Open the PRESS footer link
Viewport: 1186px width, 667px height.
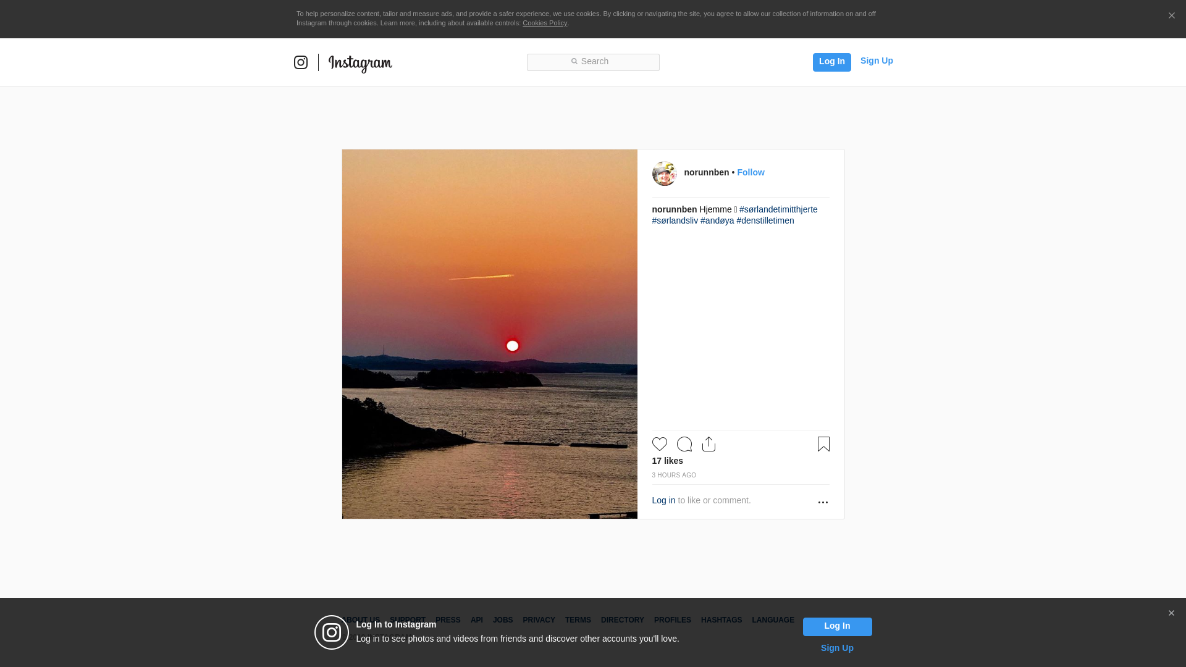coord(448,620)
